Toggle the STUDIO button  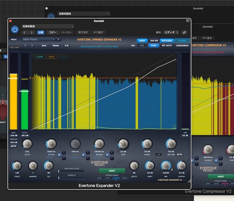coord(182,41)
